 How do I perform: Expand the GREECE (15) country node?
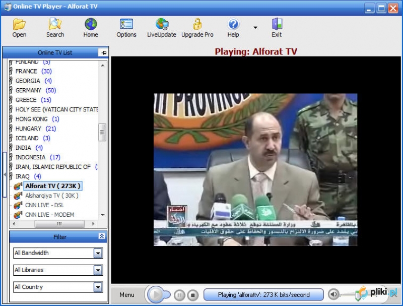pos(11,100)
